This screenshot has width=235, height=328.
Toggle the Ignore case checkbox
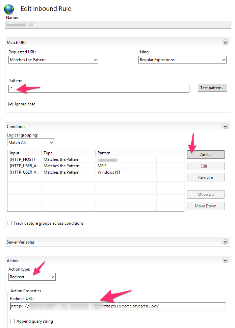(x=11, y=104)
